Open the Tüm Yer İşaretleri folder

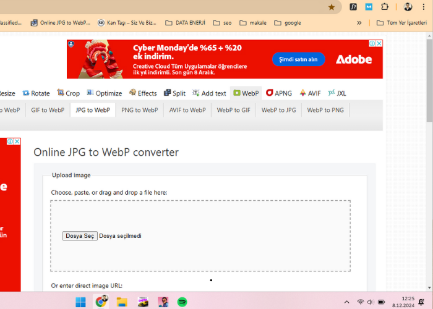pyautogui.click(x=402, y=23)
